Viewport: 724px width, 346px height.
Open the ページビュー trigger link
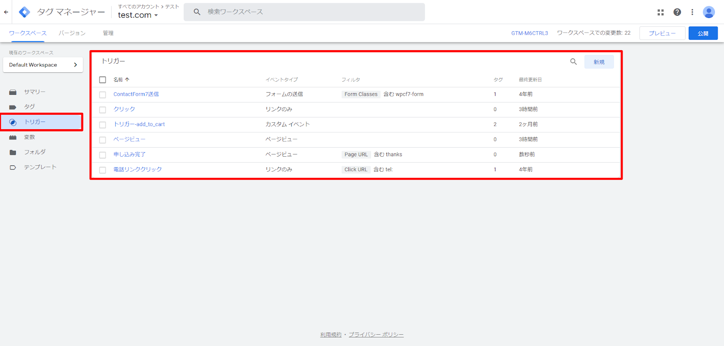[129, 139]
